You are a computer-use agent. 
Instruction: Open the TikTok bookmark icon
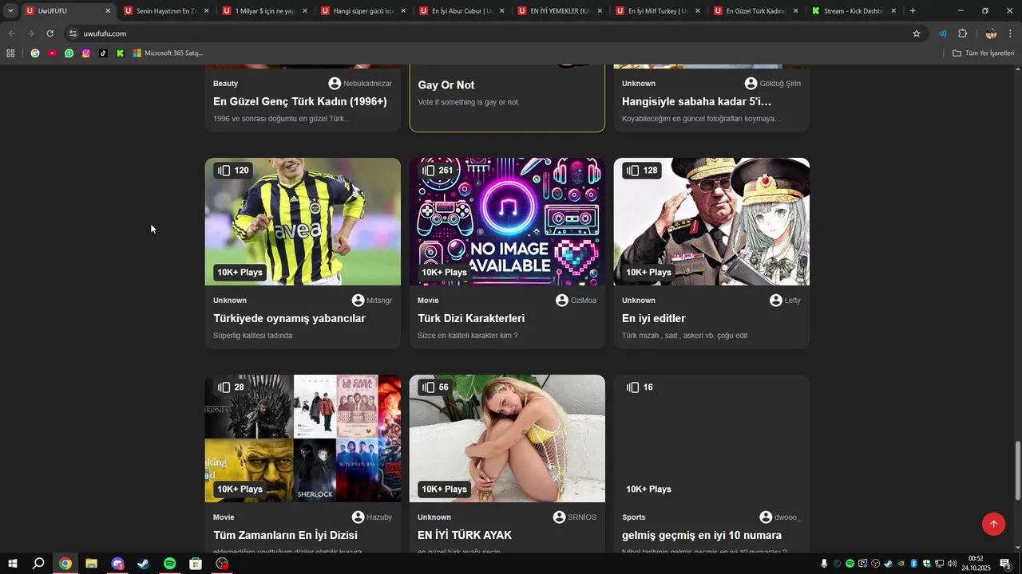(103, 53)
